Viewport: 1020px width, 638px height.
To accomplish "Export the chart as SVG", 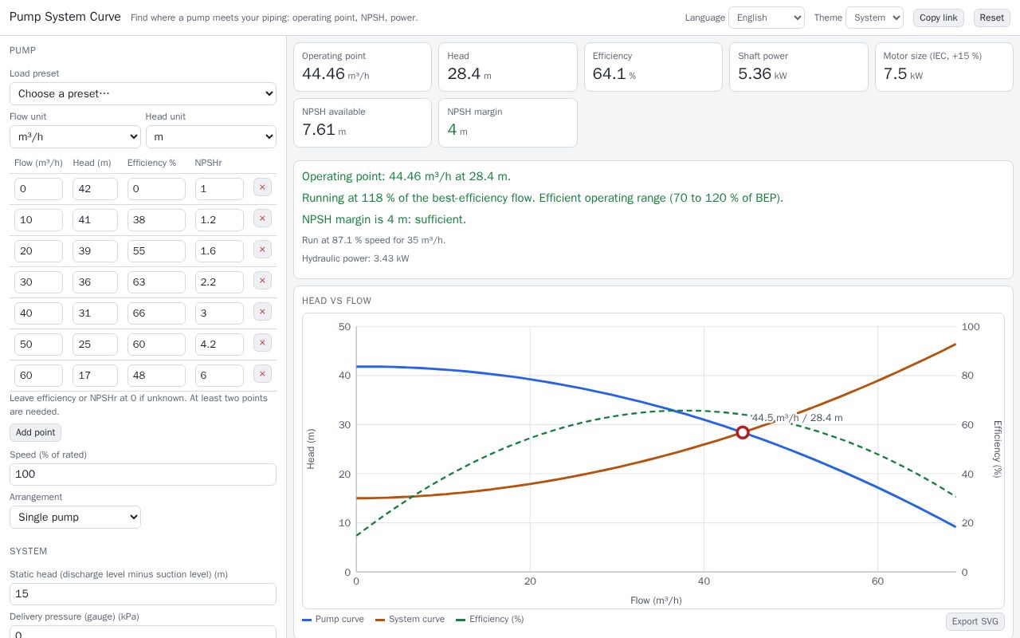I will tap(975, 621).
